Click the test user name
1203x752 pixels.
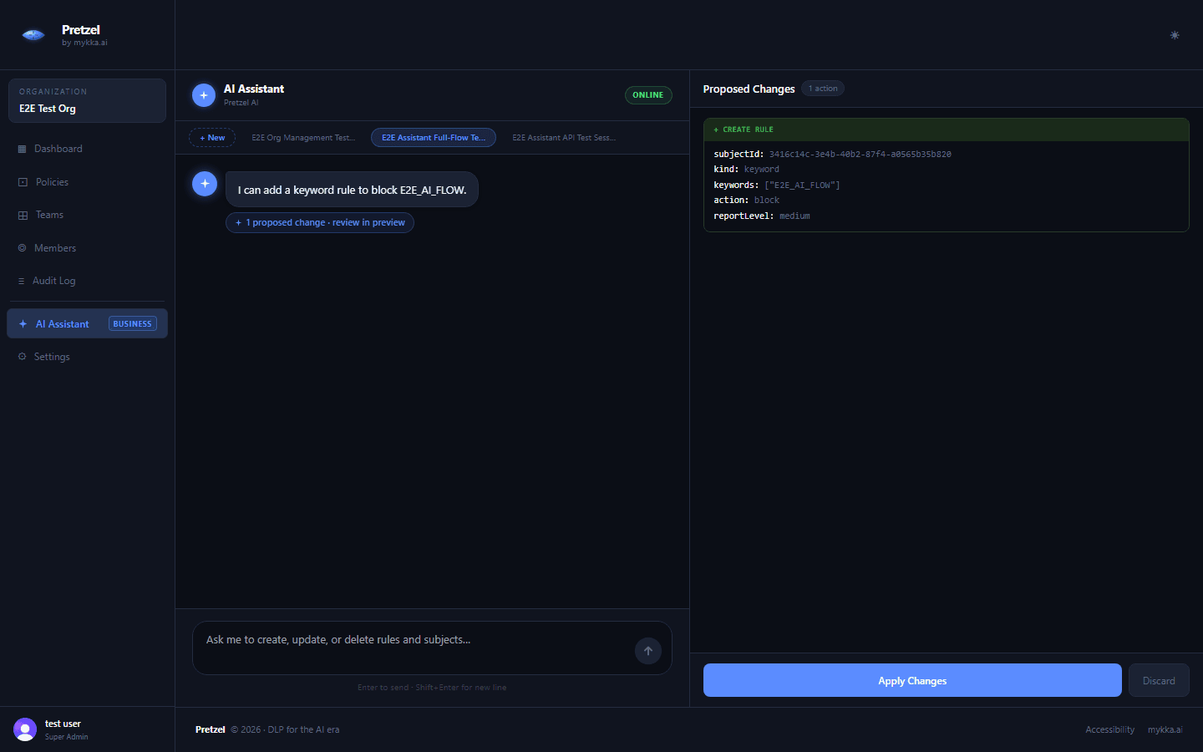point(63,724)
